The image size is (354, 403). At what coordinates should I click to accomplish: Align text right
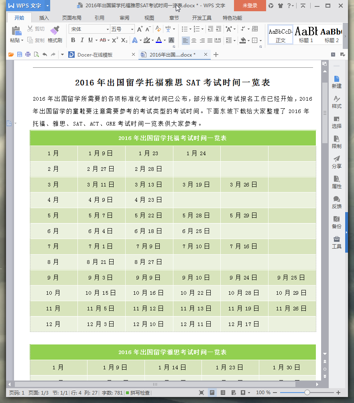(x=202, y=41)
